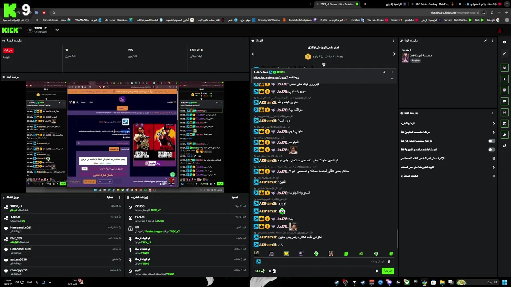Open the gift shop icon below chat
Screen dimensions: 511x287
pyautogui.click(x=274, y=271)
